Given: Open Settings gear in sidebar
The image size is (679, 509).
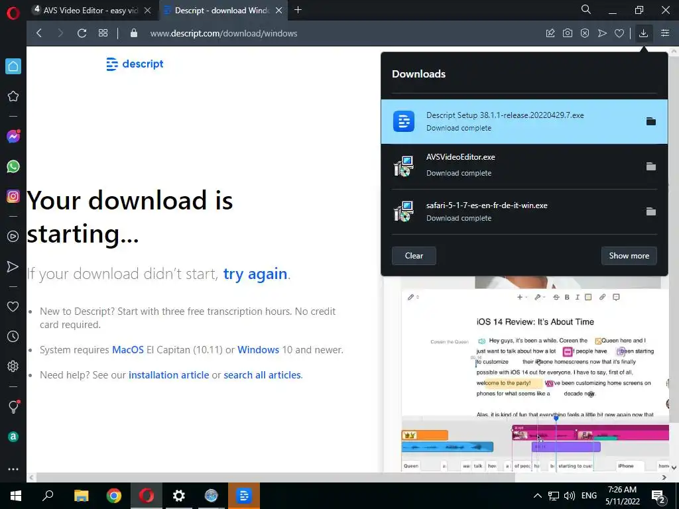Looking at the screenshot, I should tap(13, 366).
